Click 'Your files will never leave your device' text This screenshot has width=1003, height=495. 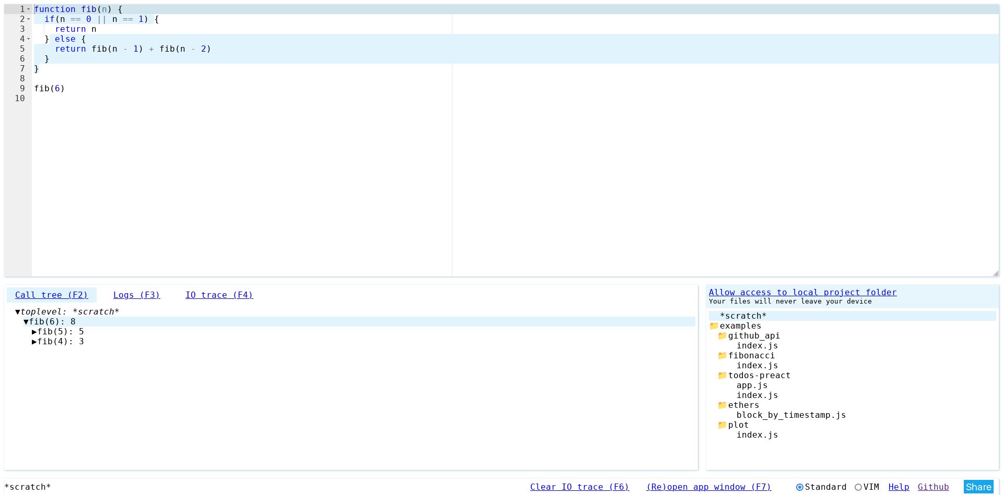790,301
